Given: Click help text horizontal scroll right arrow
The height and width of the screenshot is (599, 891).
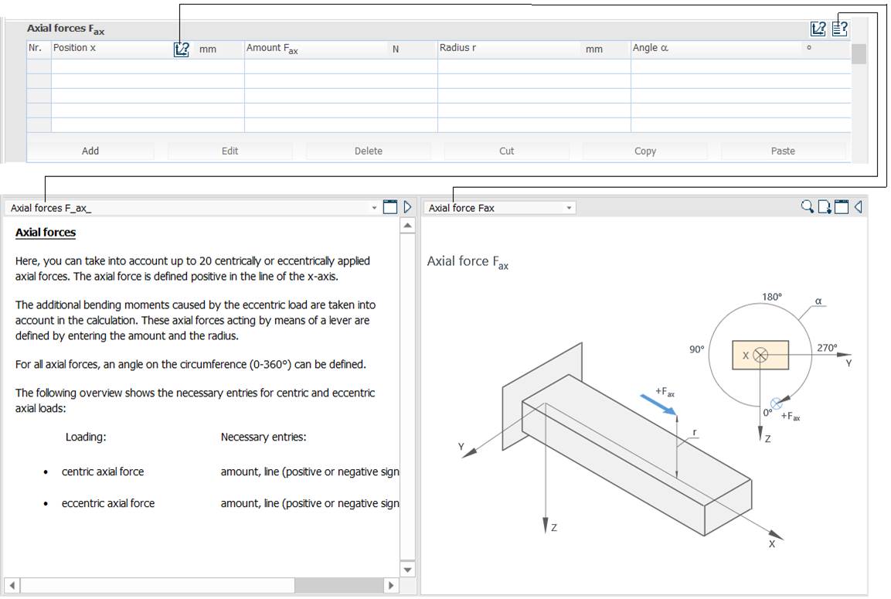Looking at the screenshot, I should point(391,585).
